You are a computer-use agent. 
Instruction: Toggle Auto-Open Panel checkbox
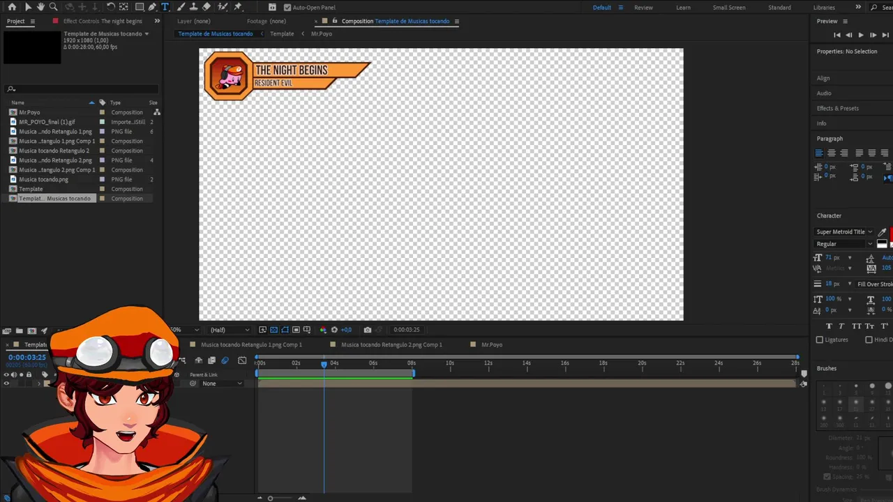[287, 8]
